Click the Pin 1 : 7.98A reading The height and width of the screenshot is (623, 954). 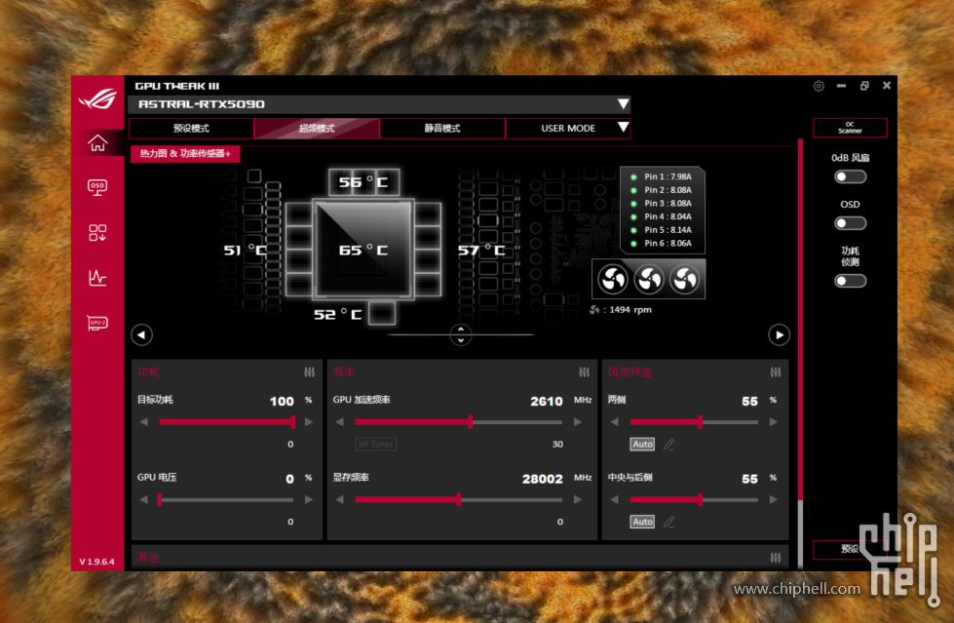click(668, 176)
